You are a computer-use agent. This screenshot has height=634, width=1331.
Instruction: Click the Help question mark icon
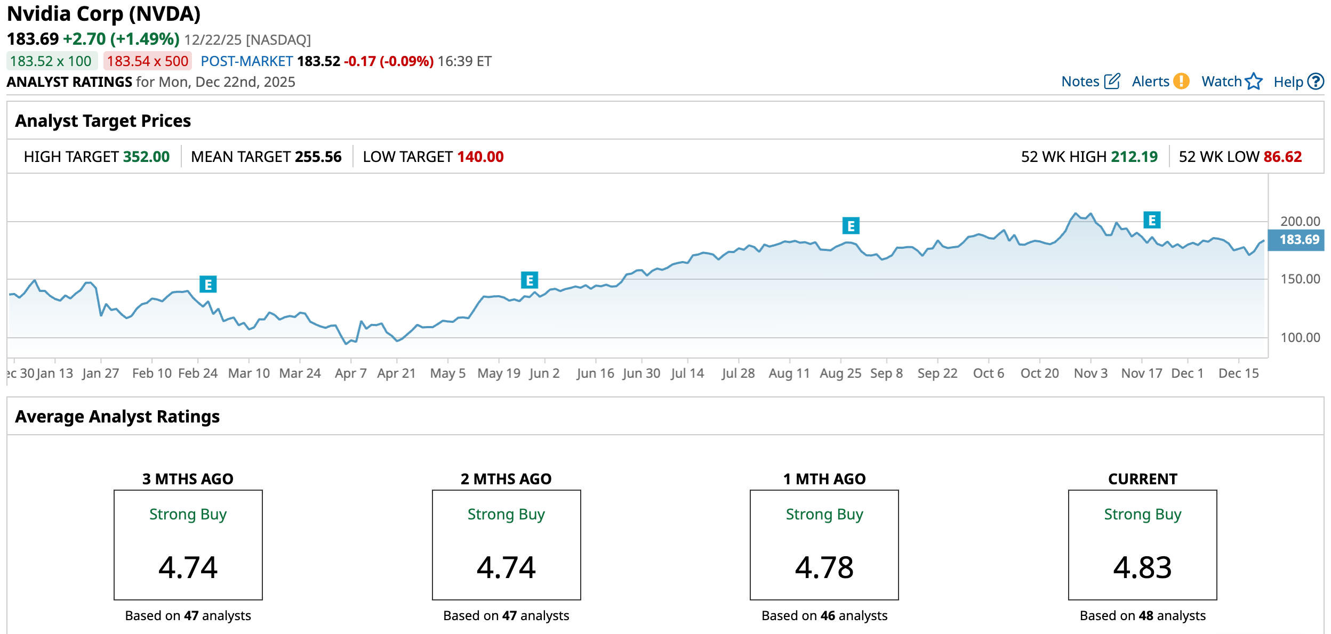[x=1316, y=81]
